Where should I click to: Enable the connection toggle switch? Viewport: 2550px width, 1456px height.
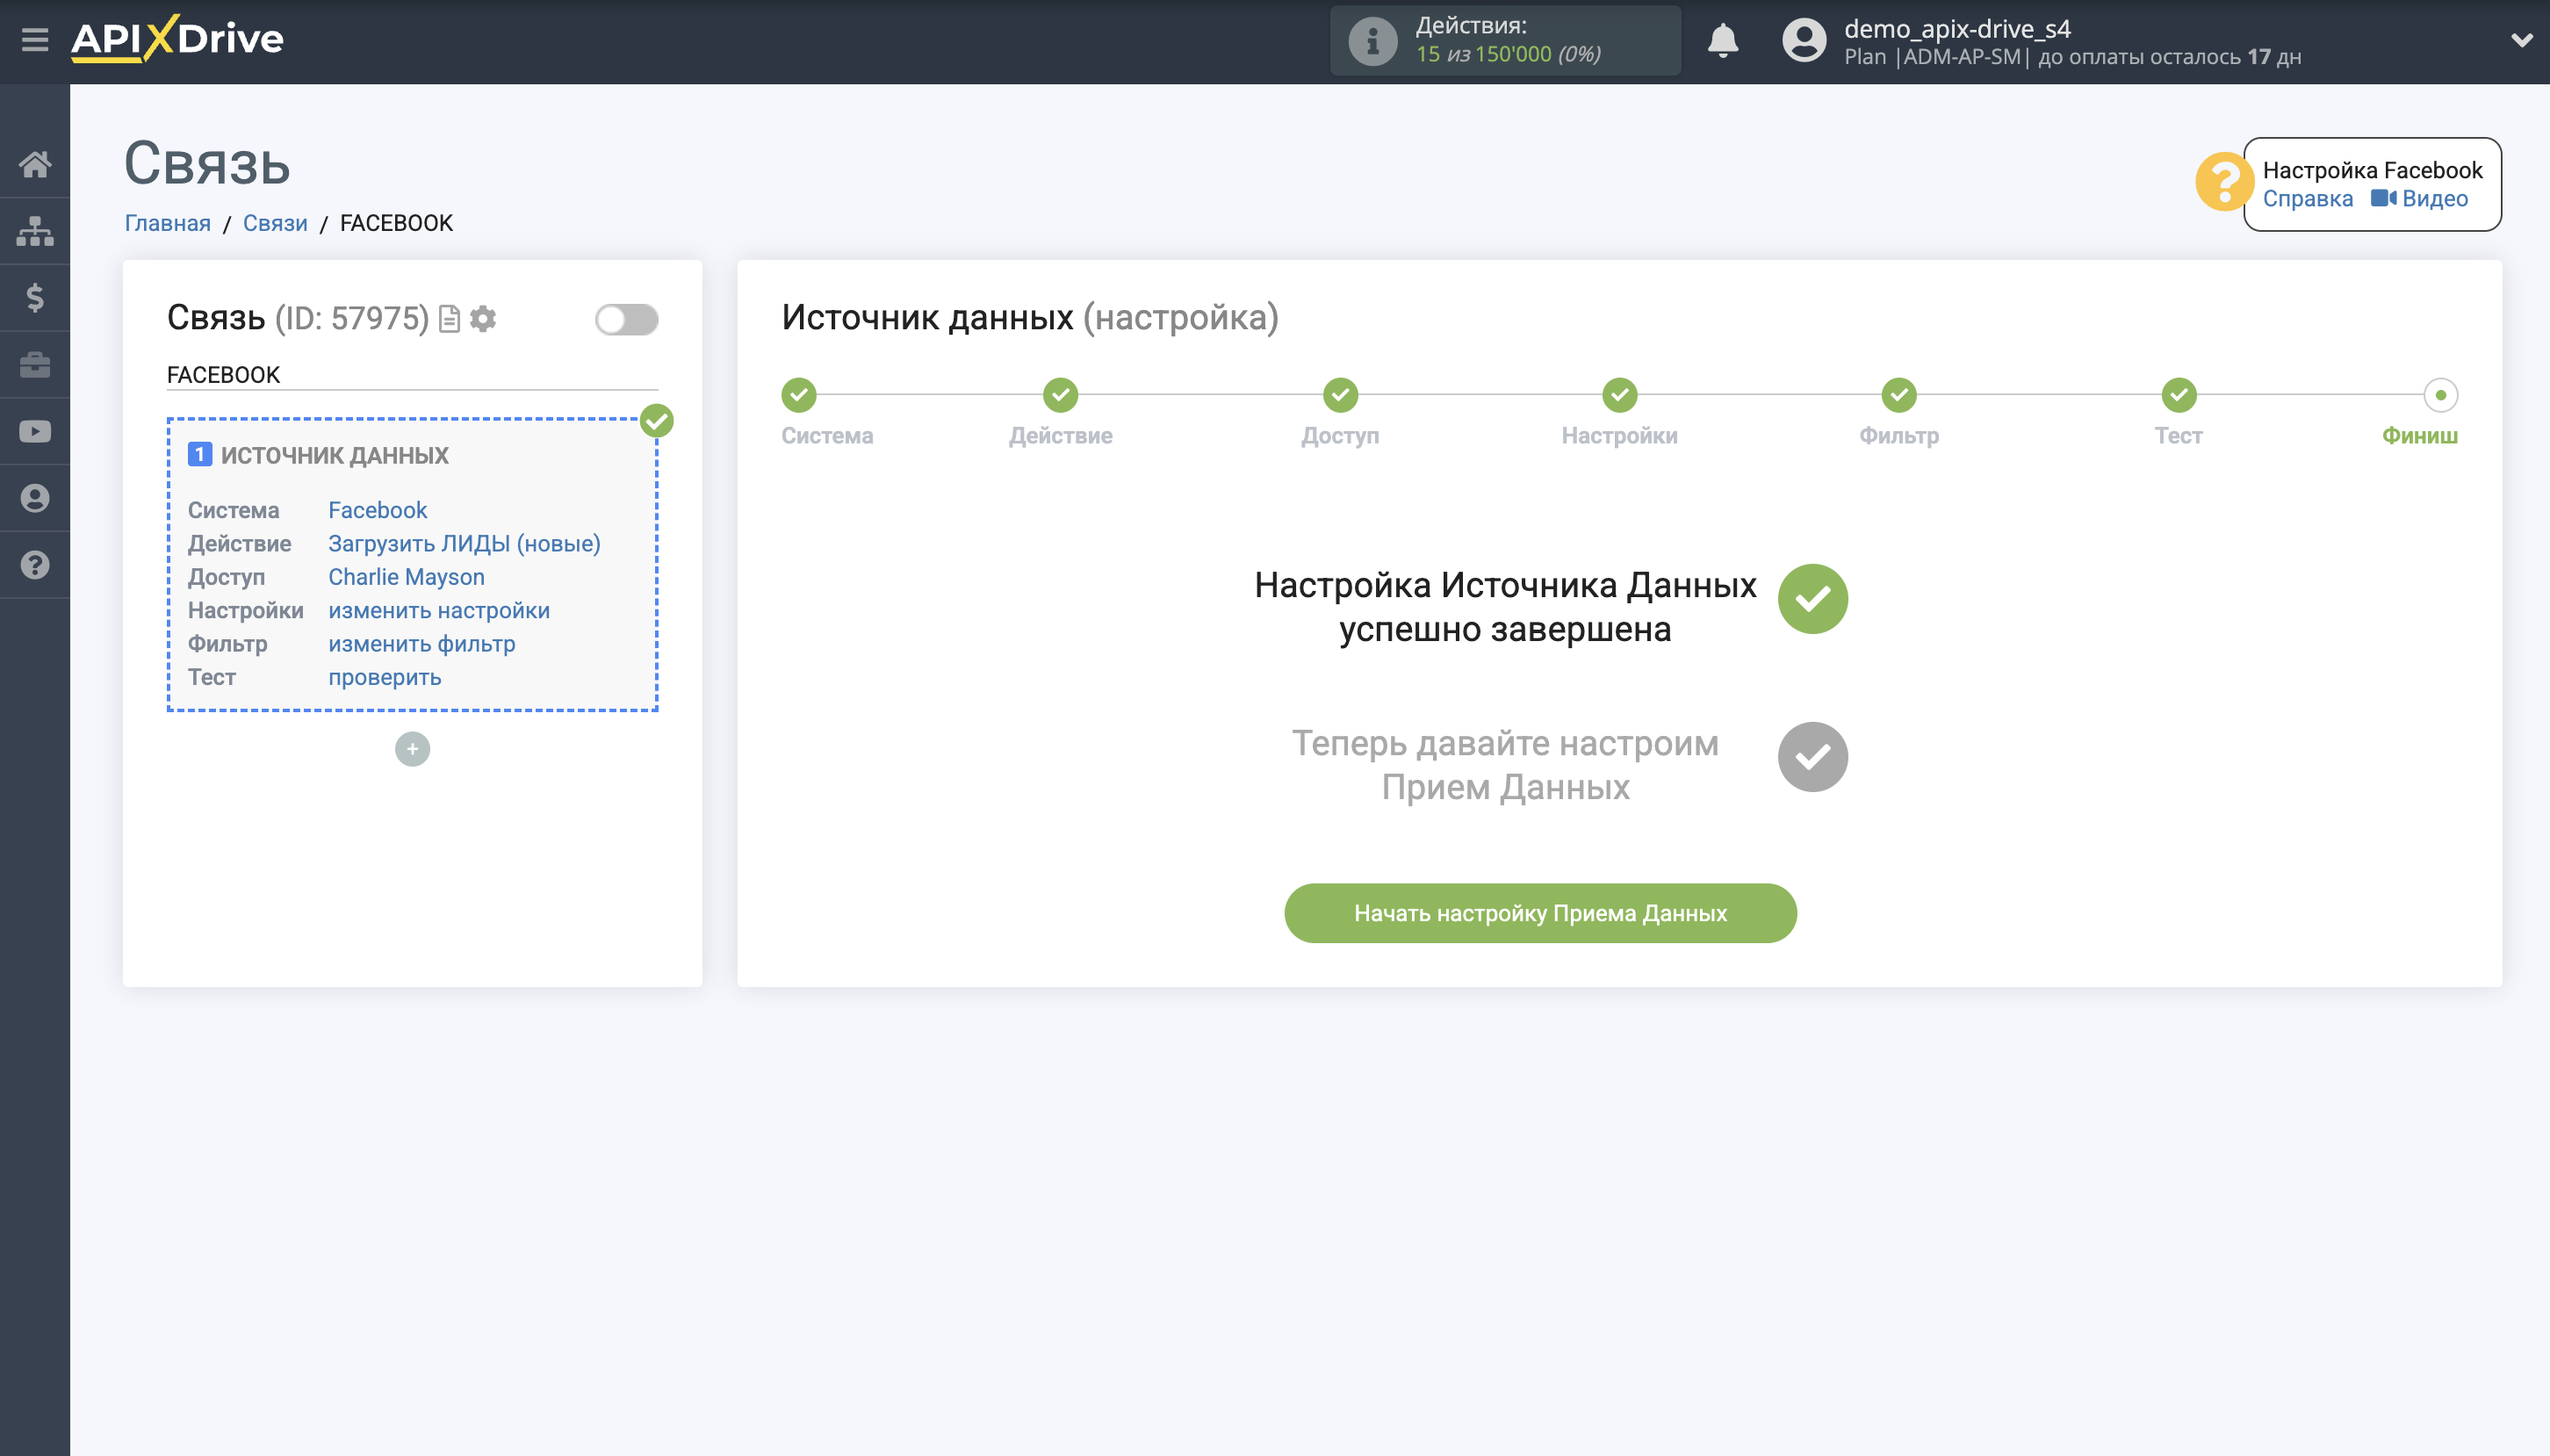point(626,318)
